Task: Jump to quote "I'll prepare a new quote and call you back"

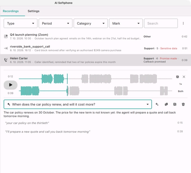Action: [x=48, y=132]
